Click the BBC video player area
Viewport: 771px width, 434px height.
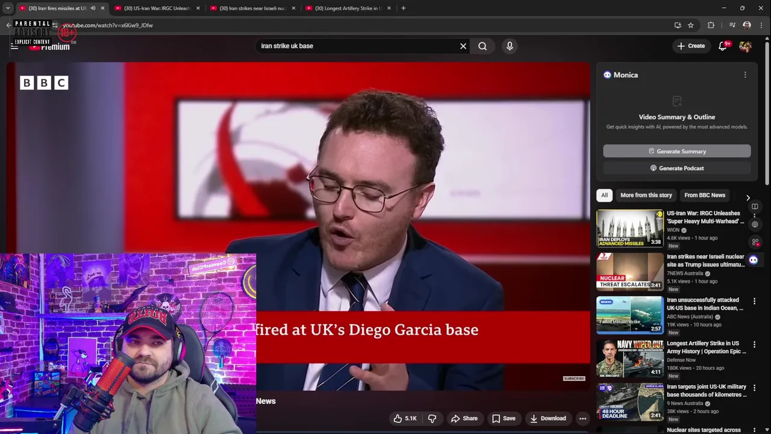pyautogui.click(x=298, y=226)
